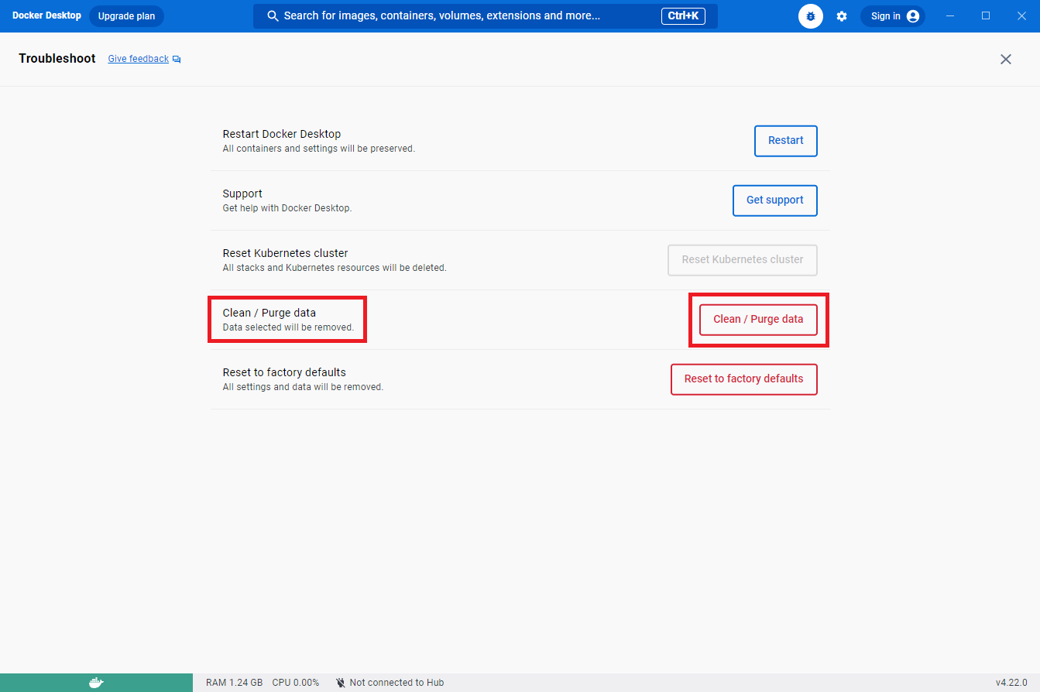
Task: Click the Docker Desktop title text
Action: coord(46,15)
